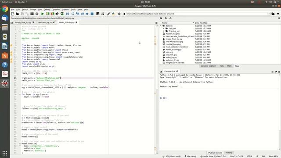Click the green Run file button
This screenshot has width=281, height=158.
coord(43,14)
